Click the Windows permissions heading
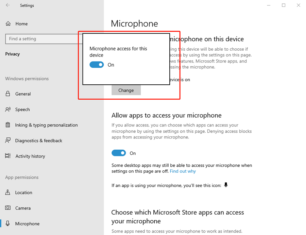This screenshot has width=306, height=235. (x=27, y=79)
